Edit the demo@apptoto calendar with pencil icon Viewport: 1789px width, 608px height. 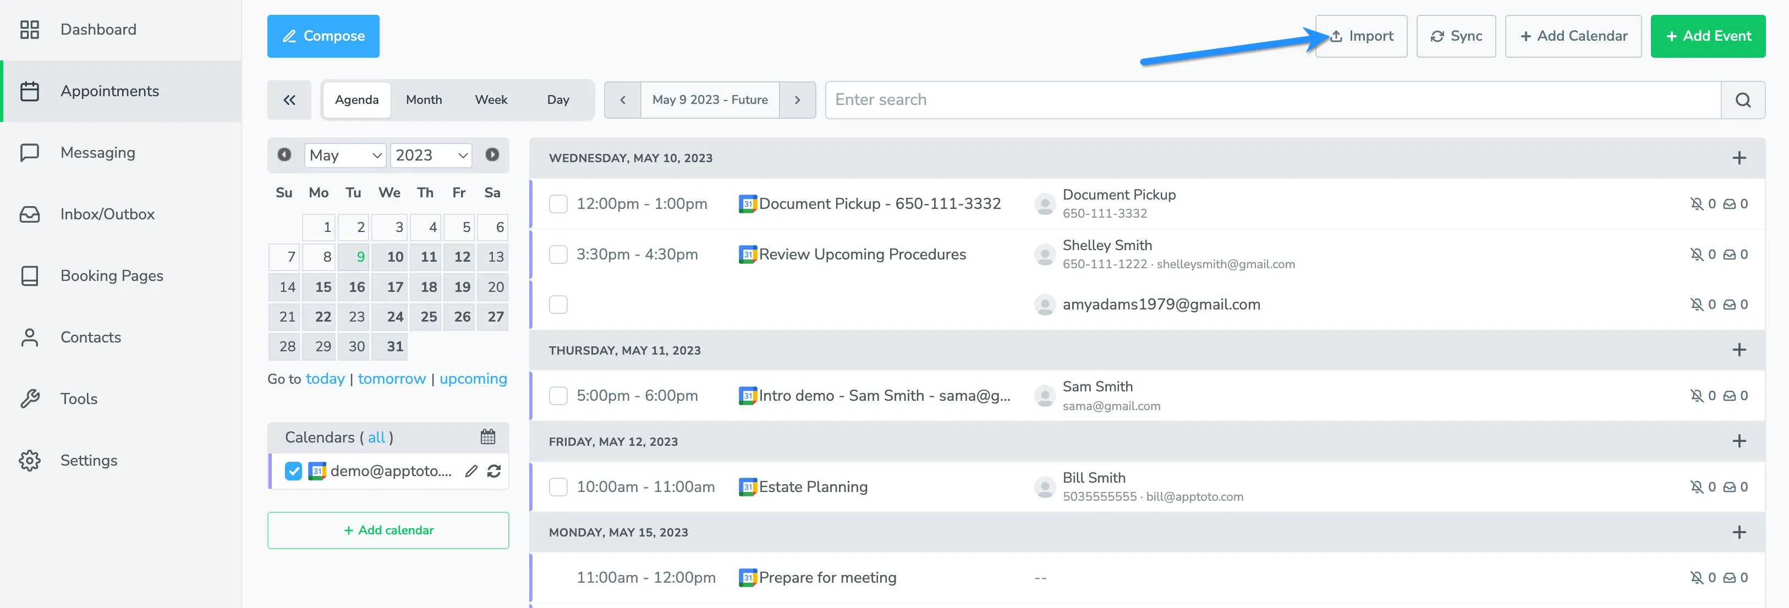(x=471, y=471)
